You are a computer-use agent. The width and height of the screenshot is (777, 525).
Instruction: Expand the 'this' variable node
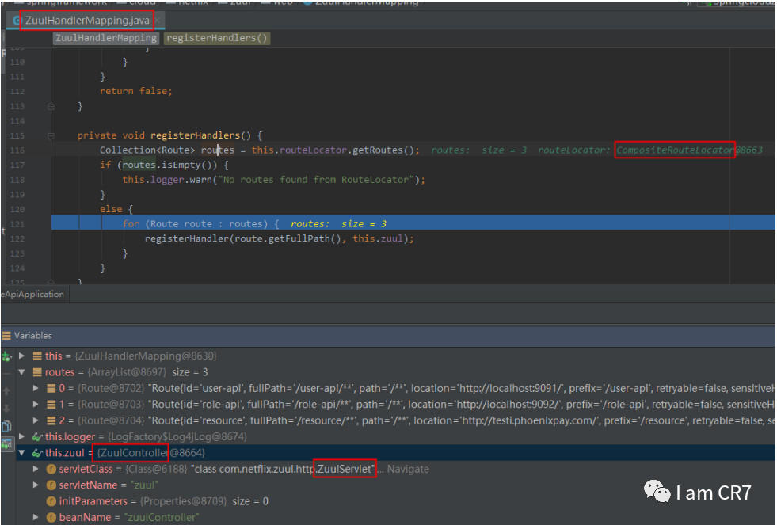click(22, 356)
